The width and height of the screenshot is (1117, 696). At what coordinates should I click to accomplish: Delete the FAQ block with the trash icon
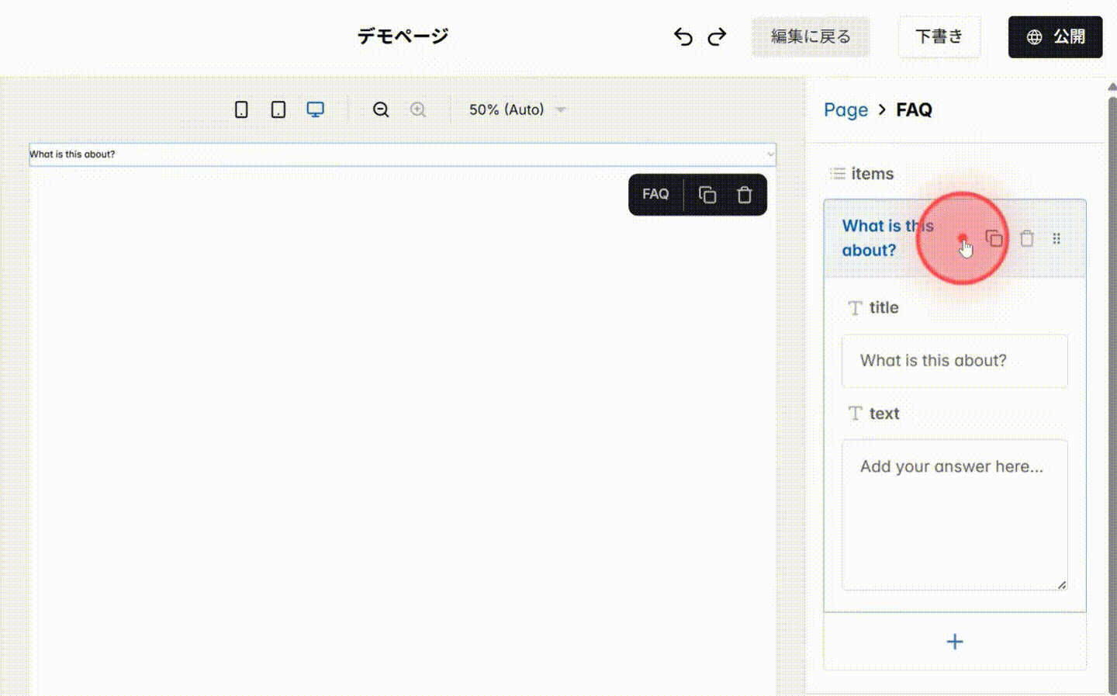[x=744, y=194]
